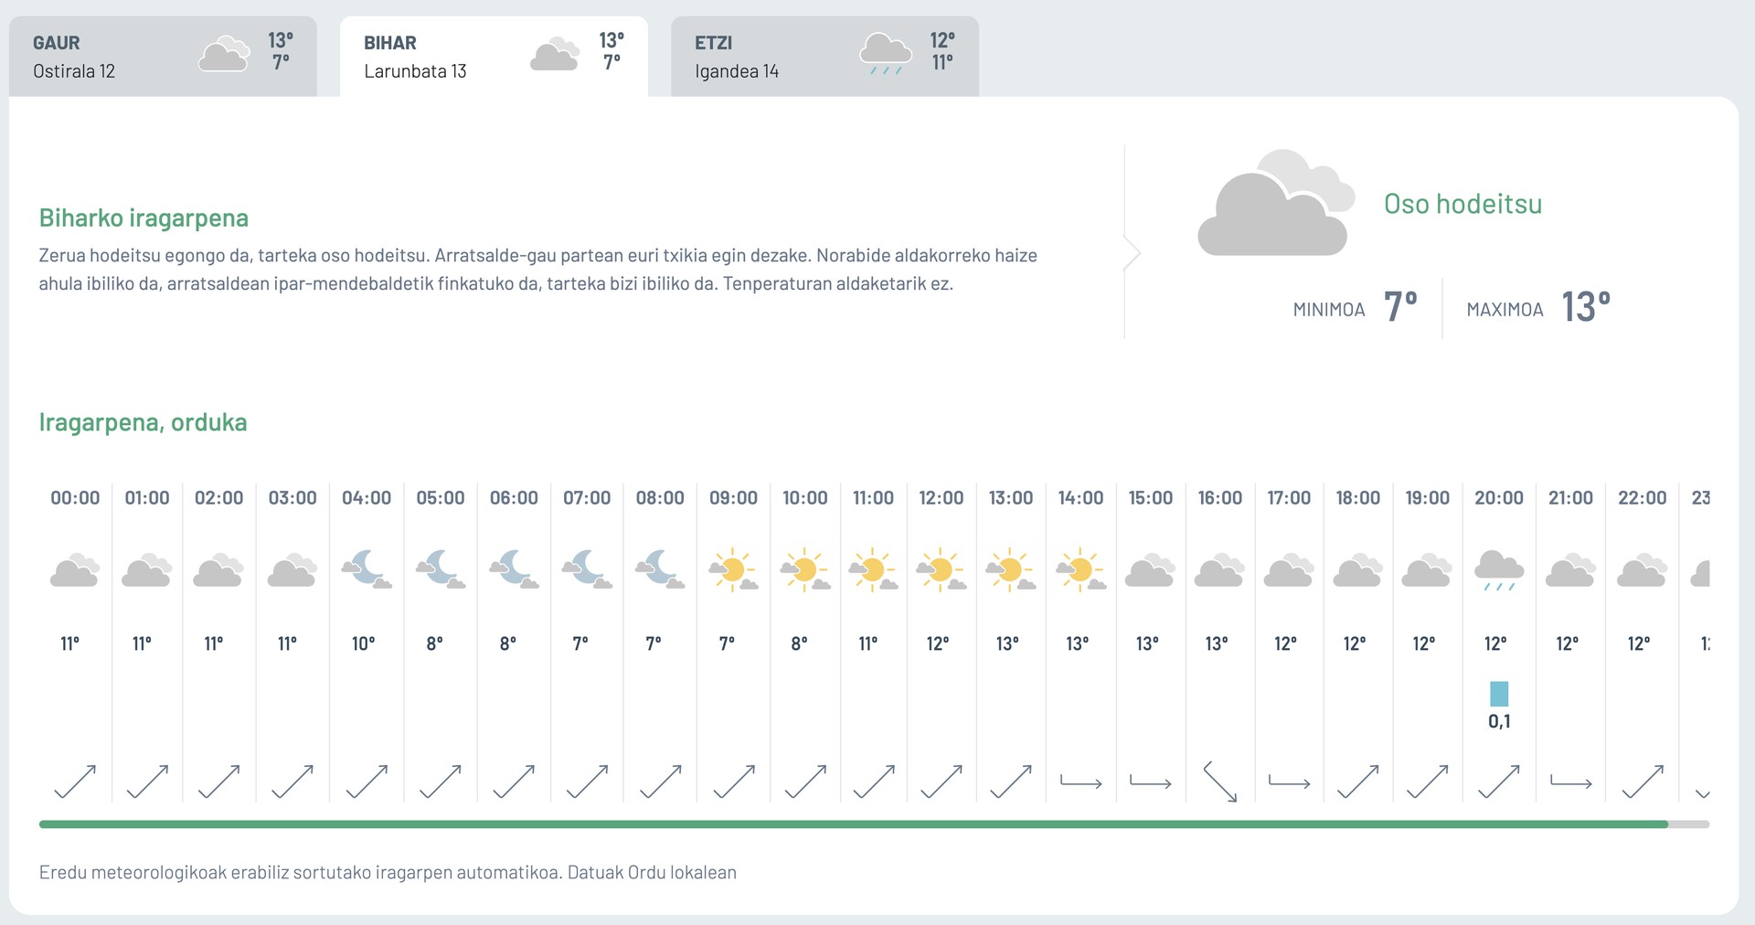Click the wind arrow at 17:00
Image resolution: width=1755 pixels, height=925 pixels.
(x=1289, y=781)
